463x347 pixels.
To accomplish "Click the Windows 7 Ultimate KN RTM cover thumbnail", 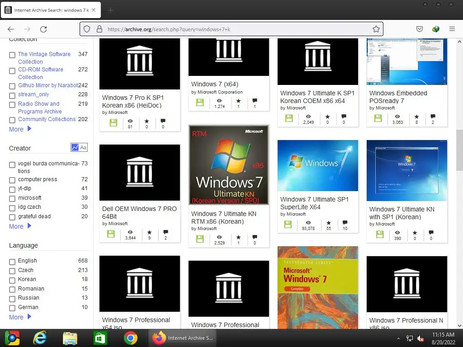I will click(229, 164).
